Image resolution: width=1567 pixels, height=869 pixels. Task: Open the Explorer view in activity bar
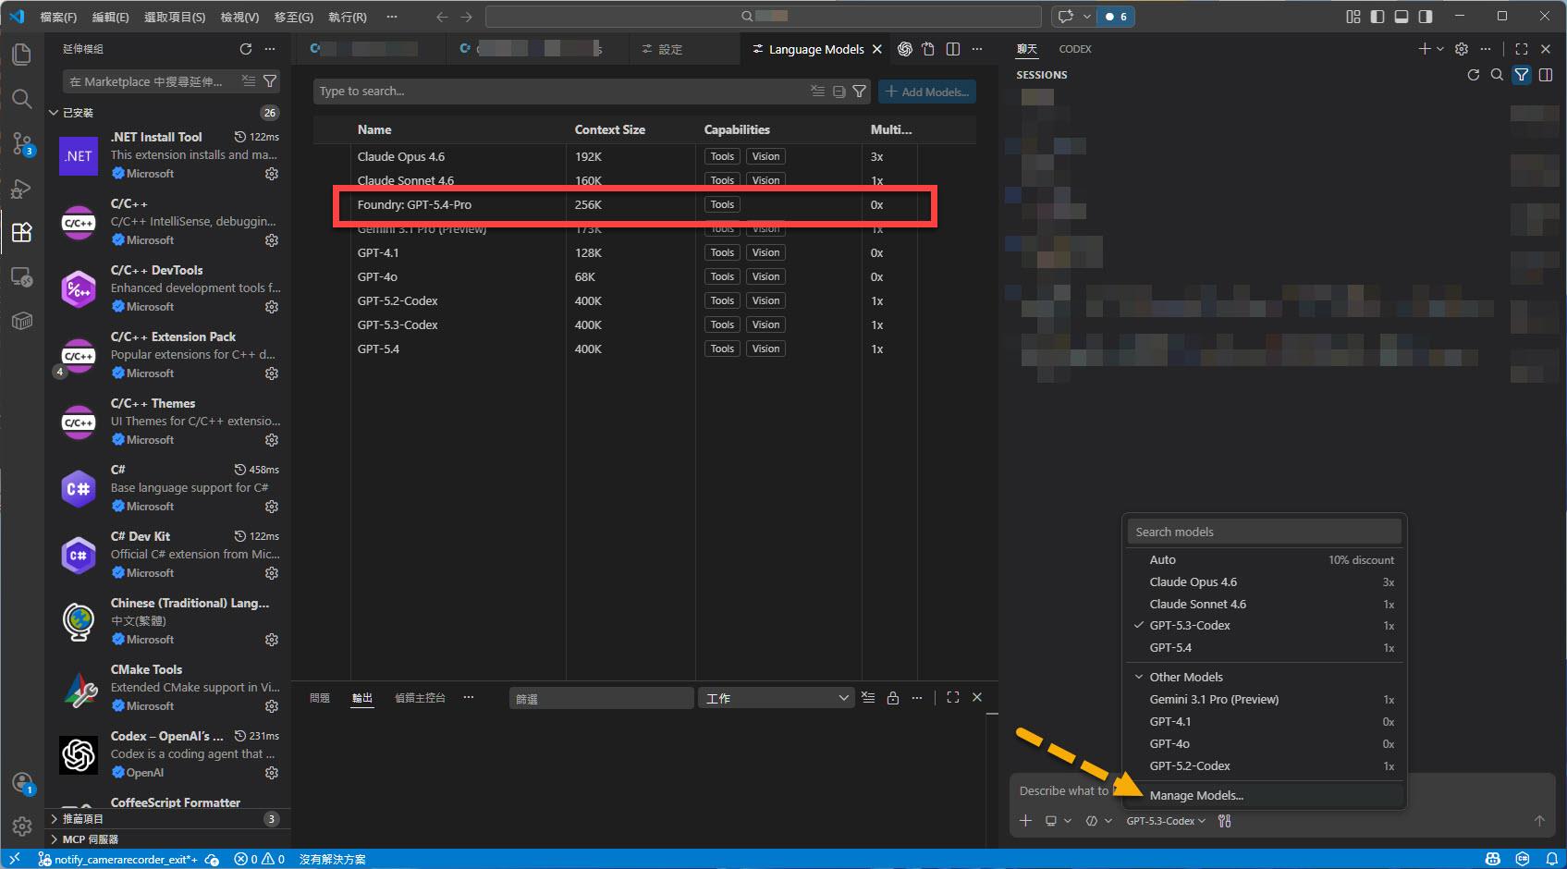[x=21, y=55]
